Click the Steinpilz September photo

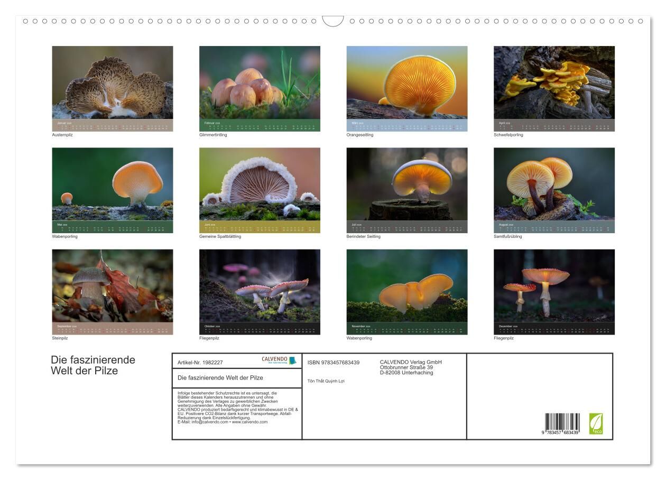click(113, 285)
